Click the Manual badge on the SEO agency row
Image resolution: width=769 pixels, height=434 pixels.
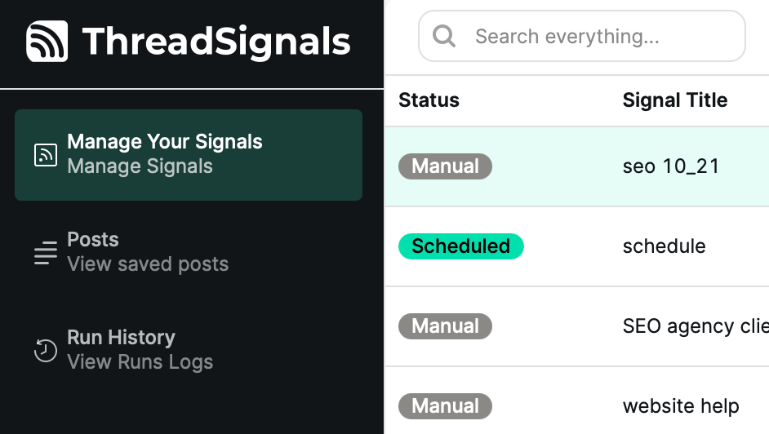[445, 326]
